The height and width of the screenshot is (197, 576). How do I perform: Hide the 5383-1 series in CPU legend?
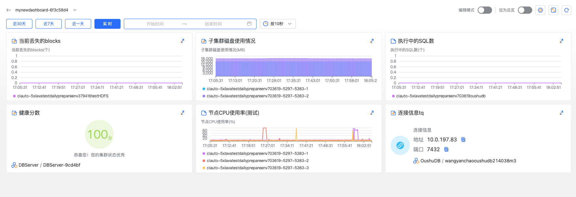click(257, 154)
